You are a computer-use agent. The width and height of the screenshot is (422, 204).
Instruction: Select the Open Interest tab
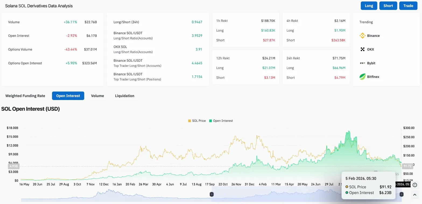68,96
